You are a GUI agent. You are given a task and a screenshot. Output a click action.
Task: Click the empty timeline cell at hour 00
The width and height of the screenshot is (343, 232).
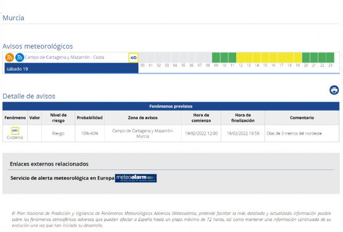143,57
